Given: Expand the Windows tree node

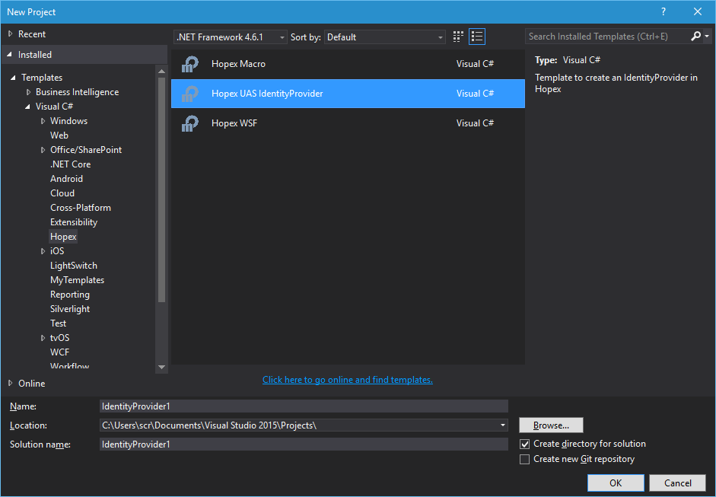Looking at the screenshot, I should coord(43,121).
